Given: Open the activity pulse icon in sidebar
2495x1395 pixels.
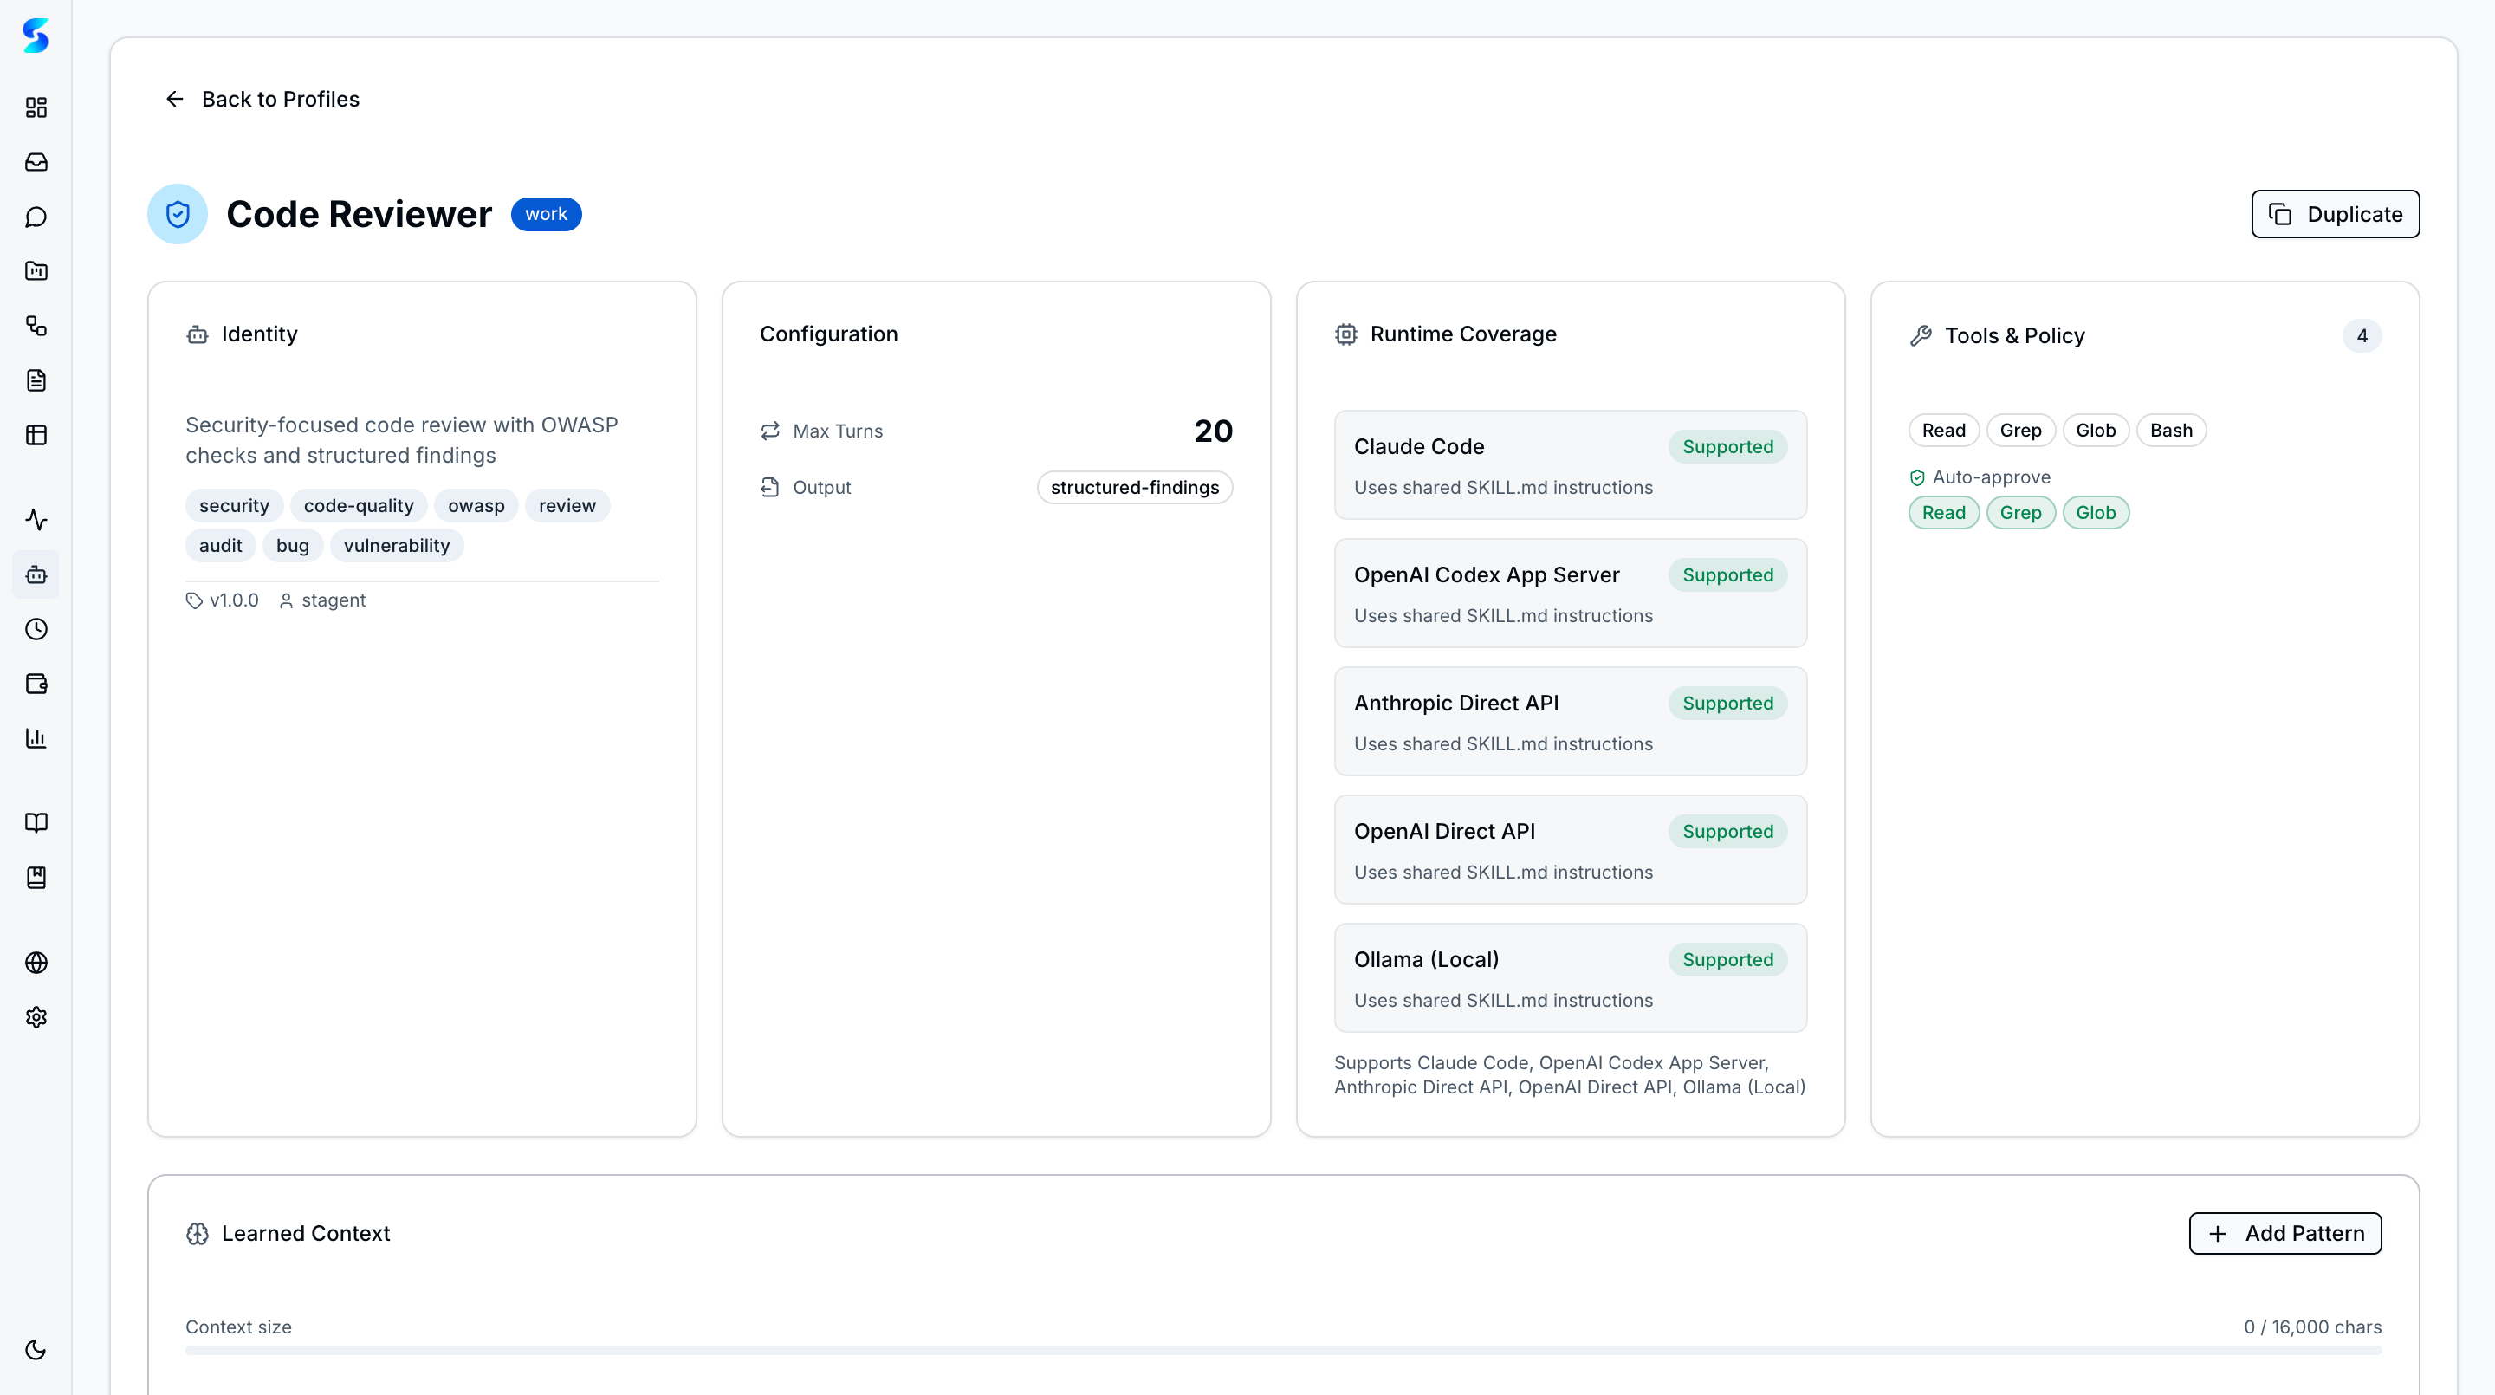Looking at the screenshot, I should (36, 520).
